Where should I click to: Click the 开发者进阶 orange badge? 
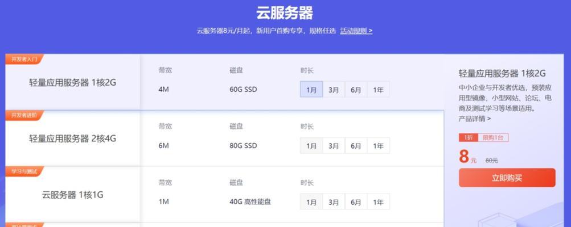pyautogui.click(x=24, y=115)
